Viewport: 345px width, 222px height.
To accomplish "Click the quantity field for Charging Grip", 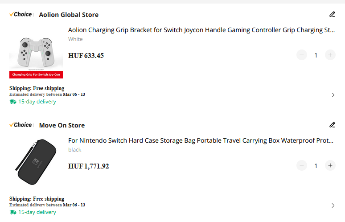I will click(316, 55).
